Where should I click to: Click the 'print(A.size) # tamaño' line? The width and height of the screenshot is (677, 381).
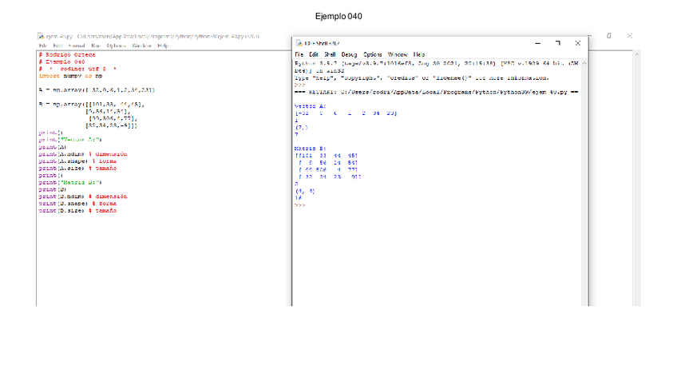click(77, 168)
